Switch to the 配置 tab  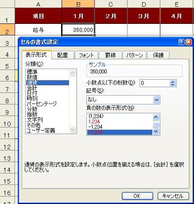(62, 55)
